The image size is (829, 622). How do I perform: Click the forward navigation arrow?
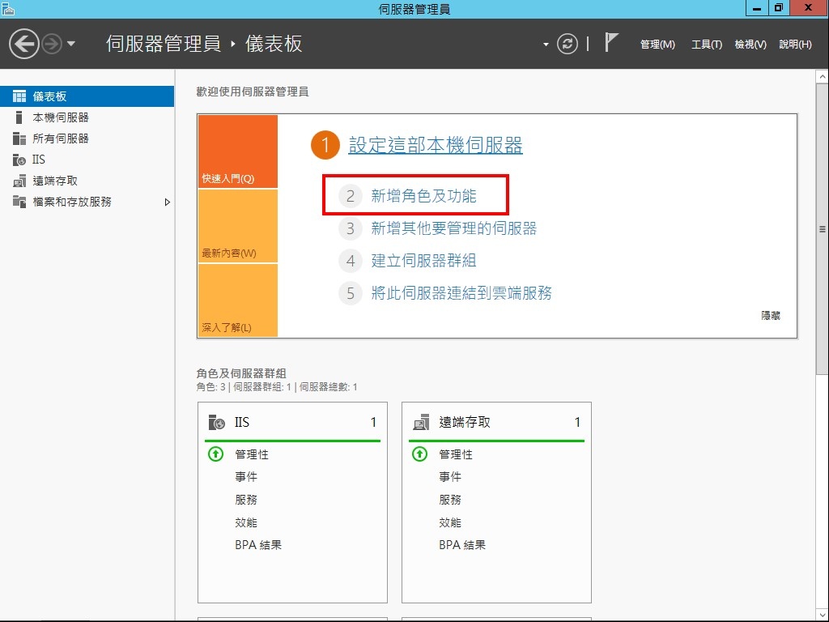(52, 44)
